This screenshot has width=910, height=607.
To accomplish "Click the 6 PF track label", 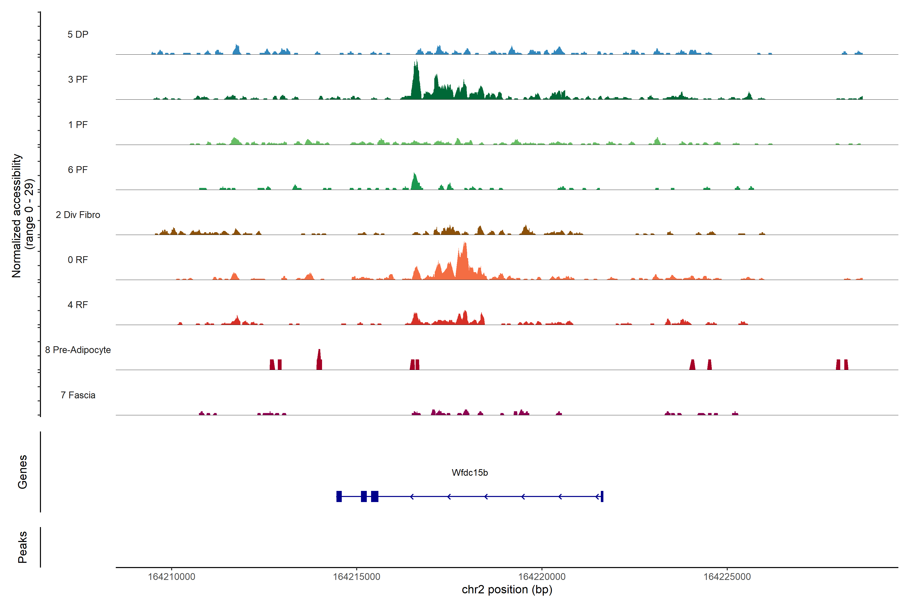I will coord(78,169).
